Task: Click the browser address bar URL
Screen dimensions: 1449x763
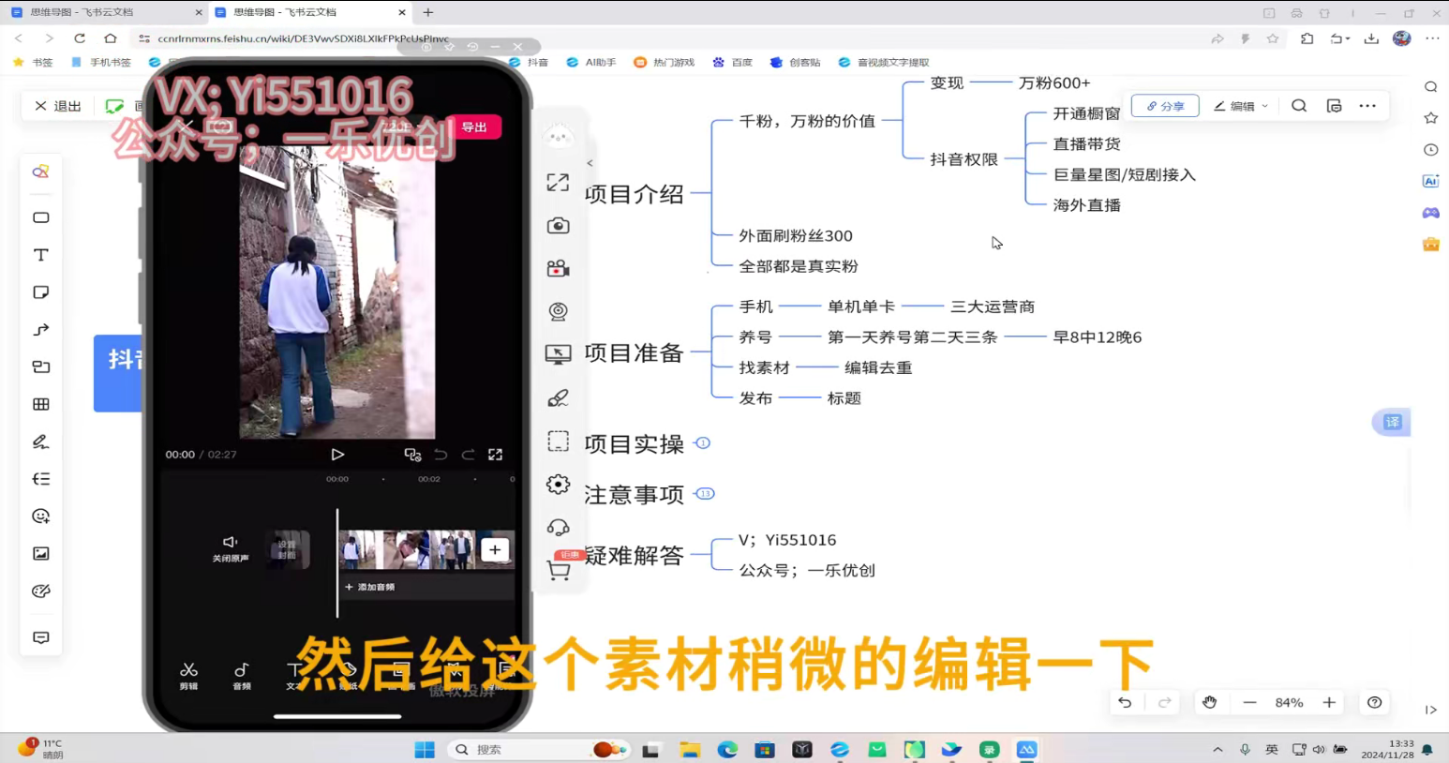Action: coord(304,38)
